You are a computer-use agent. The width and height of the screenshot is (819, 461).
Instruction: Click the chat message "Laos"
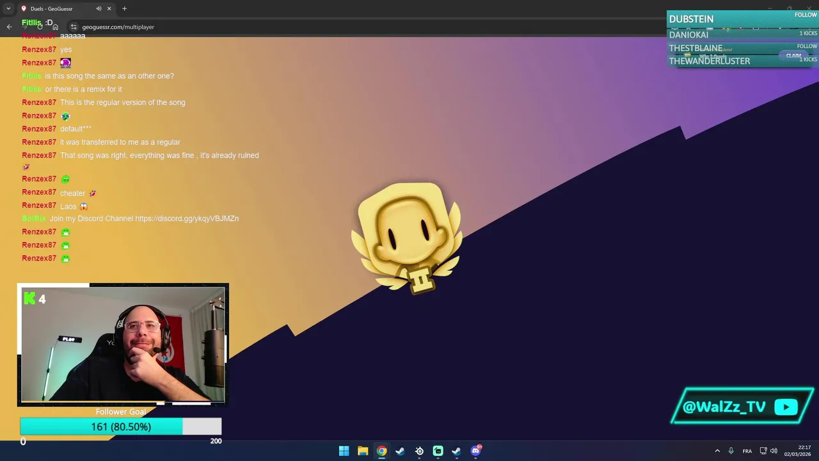point(68,206)
